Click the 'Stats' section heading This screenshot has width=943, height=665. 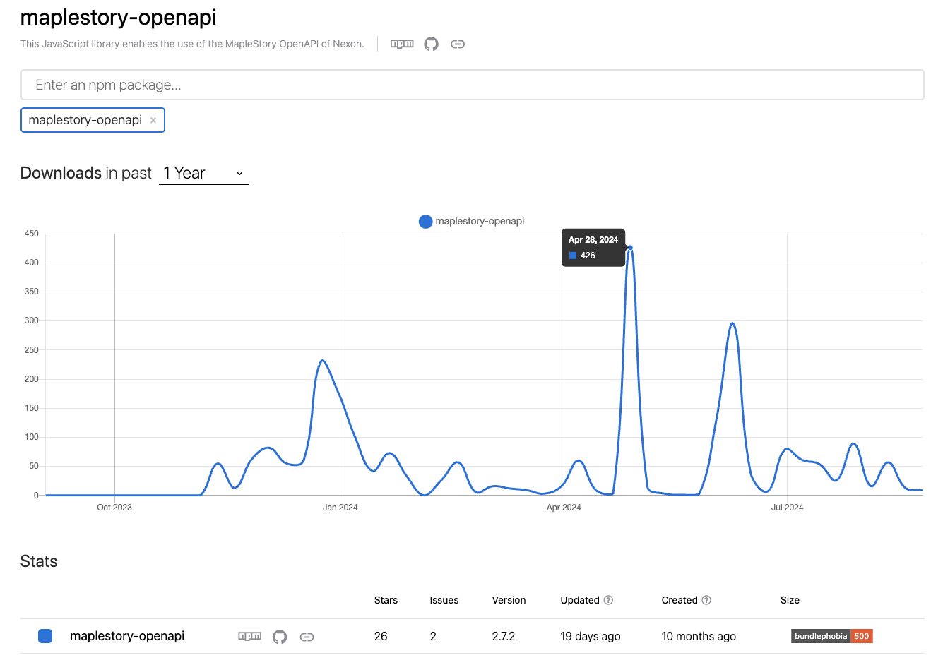[39, 561]
